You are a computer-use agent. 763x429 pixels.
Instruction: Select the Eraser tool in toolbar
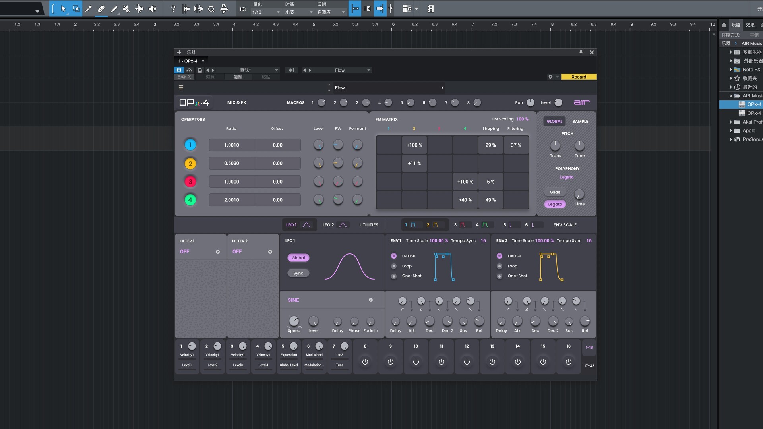tap(101, 9)
